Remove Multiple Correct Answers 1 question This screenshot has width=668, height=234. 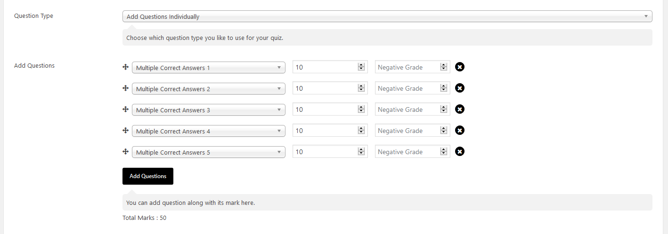460,67
